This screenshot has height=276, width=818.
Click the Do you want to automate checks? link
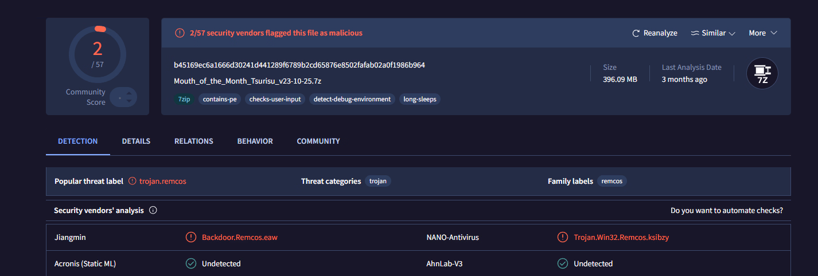click(727, 210)
